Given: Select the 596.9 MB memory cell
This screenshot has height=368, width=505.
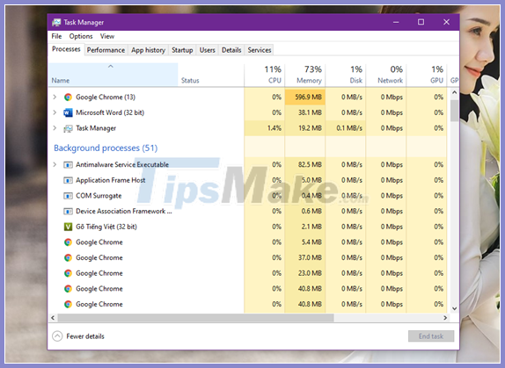Looking at the screenshot, I should pyautogui.click(x=305, y=97).
